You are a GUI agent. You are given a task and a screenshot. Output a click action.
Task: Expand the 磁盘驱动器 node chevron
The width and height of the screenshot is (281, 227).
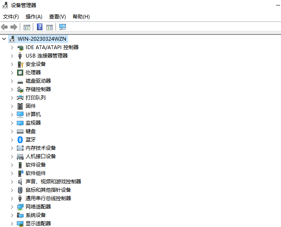click(x=12, y=81)
